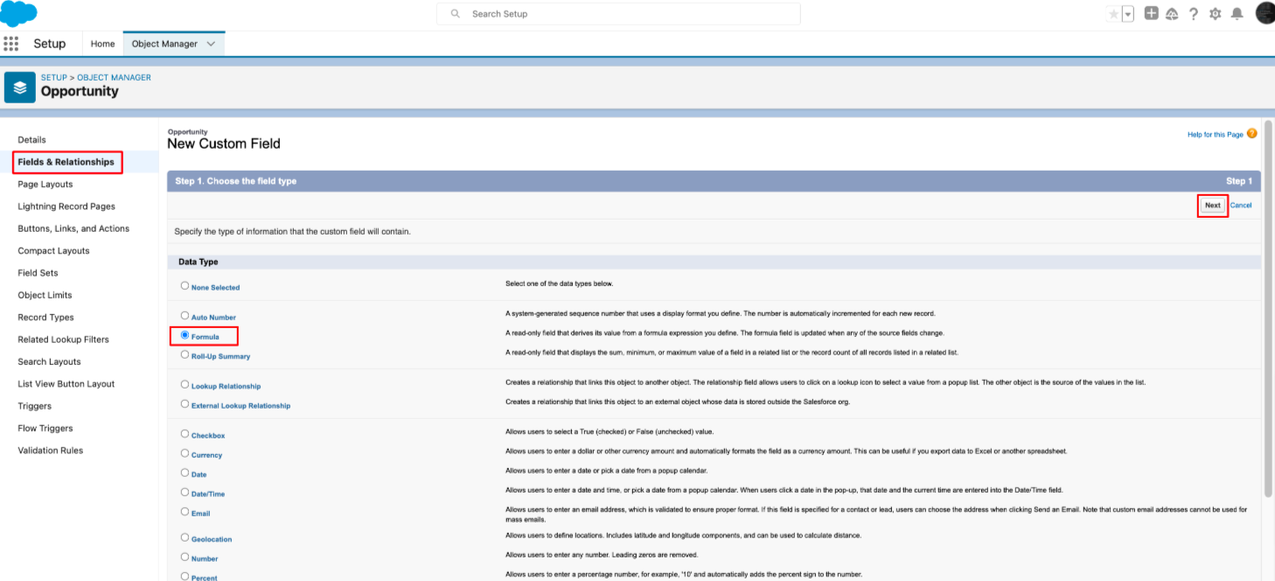Select the None Selected radio button
This screenshot has width=1275, height=581.
click(x=185, y=285)
